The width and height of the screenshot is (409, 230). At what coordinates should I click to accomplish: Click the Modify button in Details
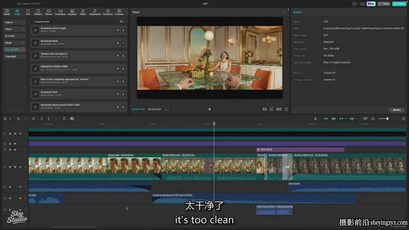397,110
